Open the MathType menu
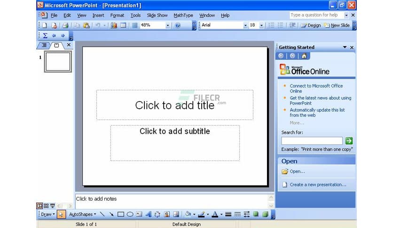Image resolution: width=393 pixels, height=228 pixels. (183, 16)
